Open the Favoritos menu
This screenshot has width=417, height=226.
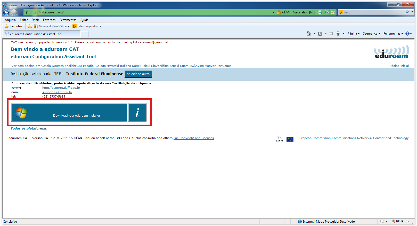[x=49, y=20]
